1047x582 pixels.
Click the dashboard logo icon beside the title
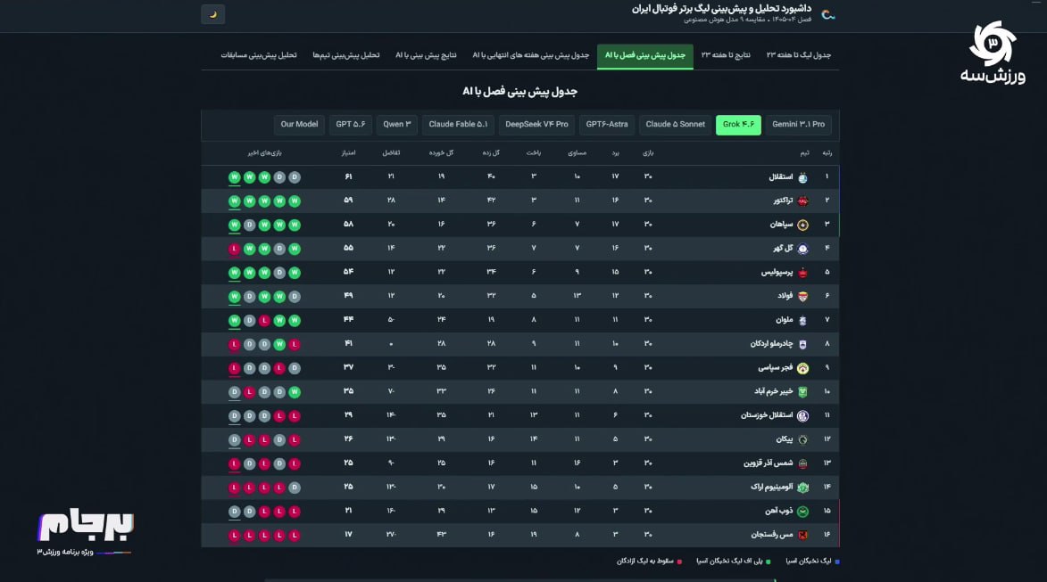tap(828, 14)
